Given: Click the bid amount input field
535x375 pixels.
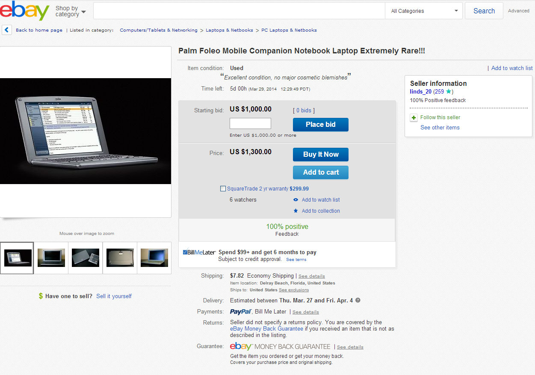Looking at the screenshot, I should point(250,123).
